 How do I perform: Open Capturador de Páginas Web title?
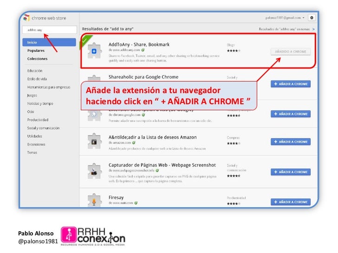point(162,165)
